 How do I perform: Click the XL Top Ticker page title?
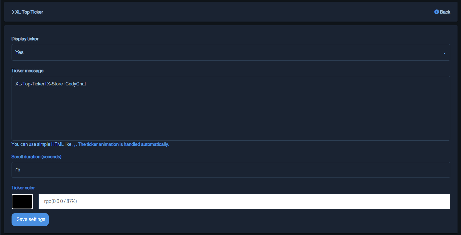coord(29,12)
